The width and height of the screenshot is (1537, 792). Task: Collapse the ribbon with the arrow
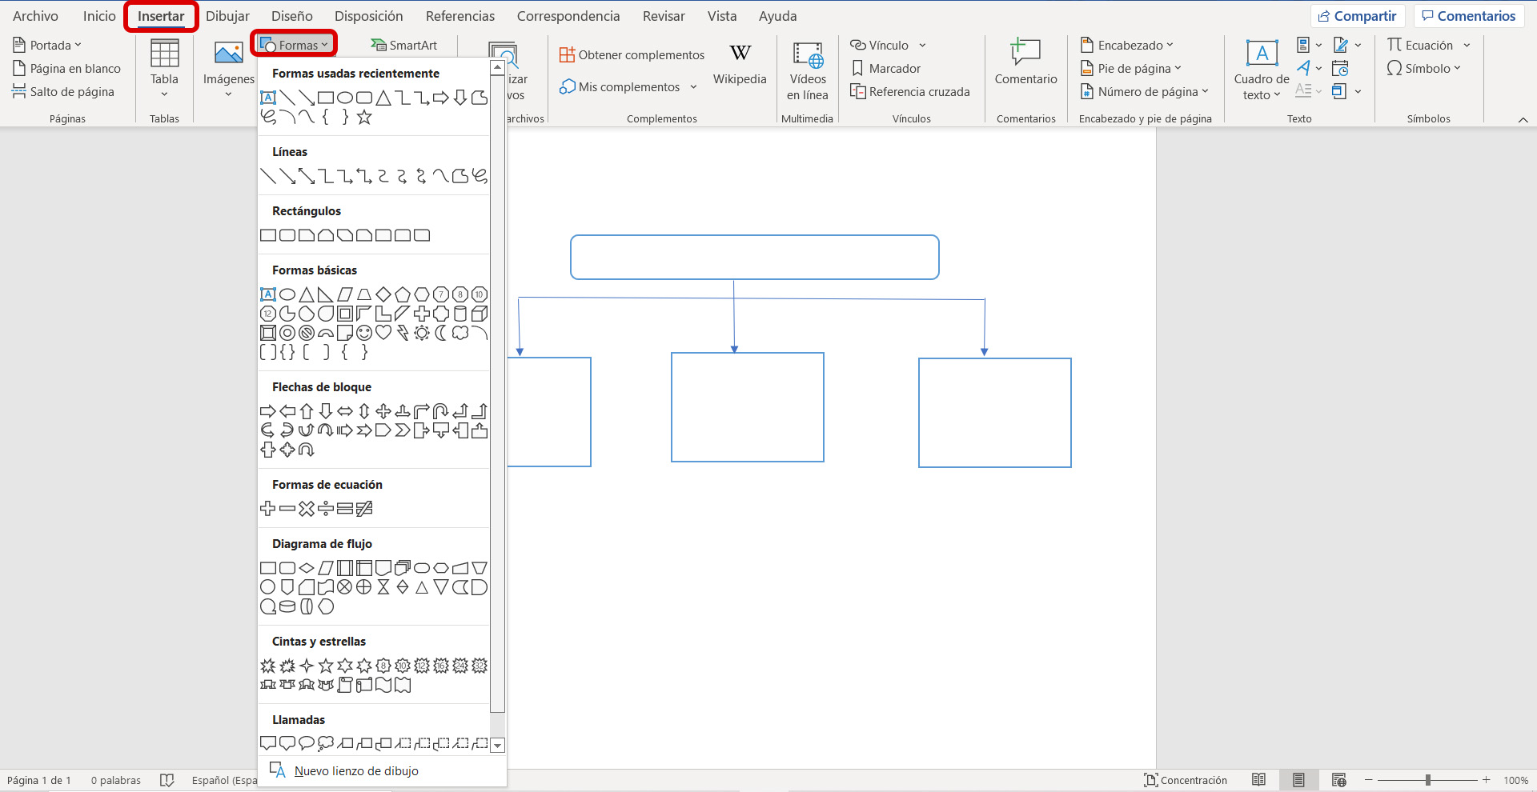click(1523, 119)
